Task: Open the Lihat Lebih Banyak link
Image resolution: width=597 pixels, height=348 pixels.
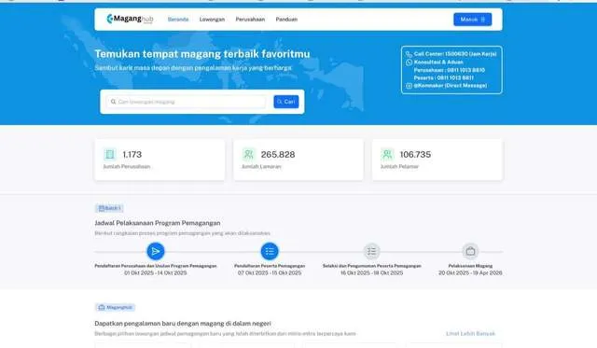Action: tap(470, 333)
